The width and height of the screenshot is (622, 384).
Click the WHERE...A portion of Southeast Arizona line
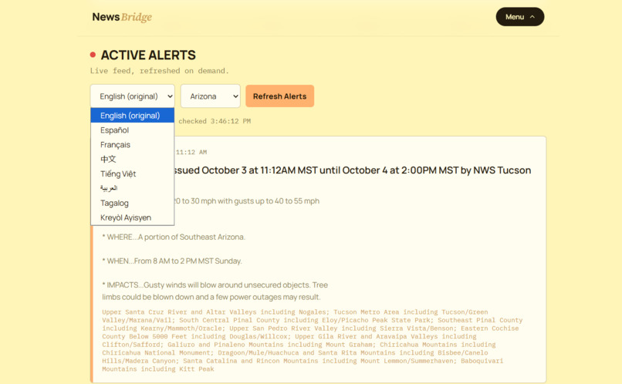coord(174,237)
